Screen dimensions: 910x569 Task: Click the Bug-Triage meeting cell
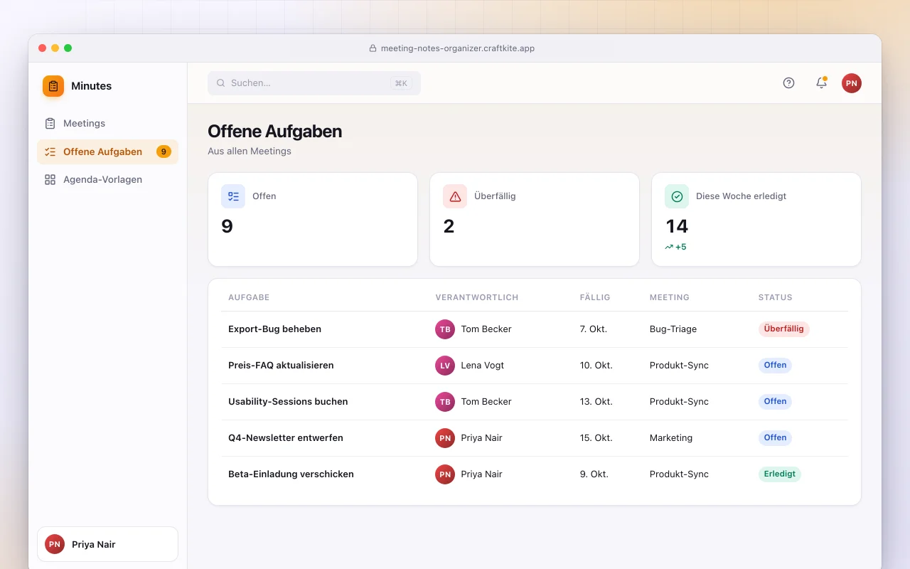click(673, 329)
